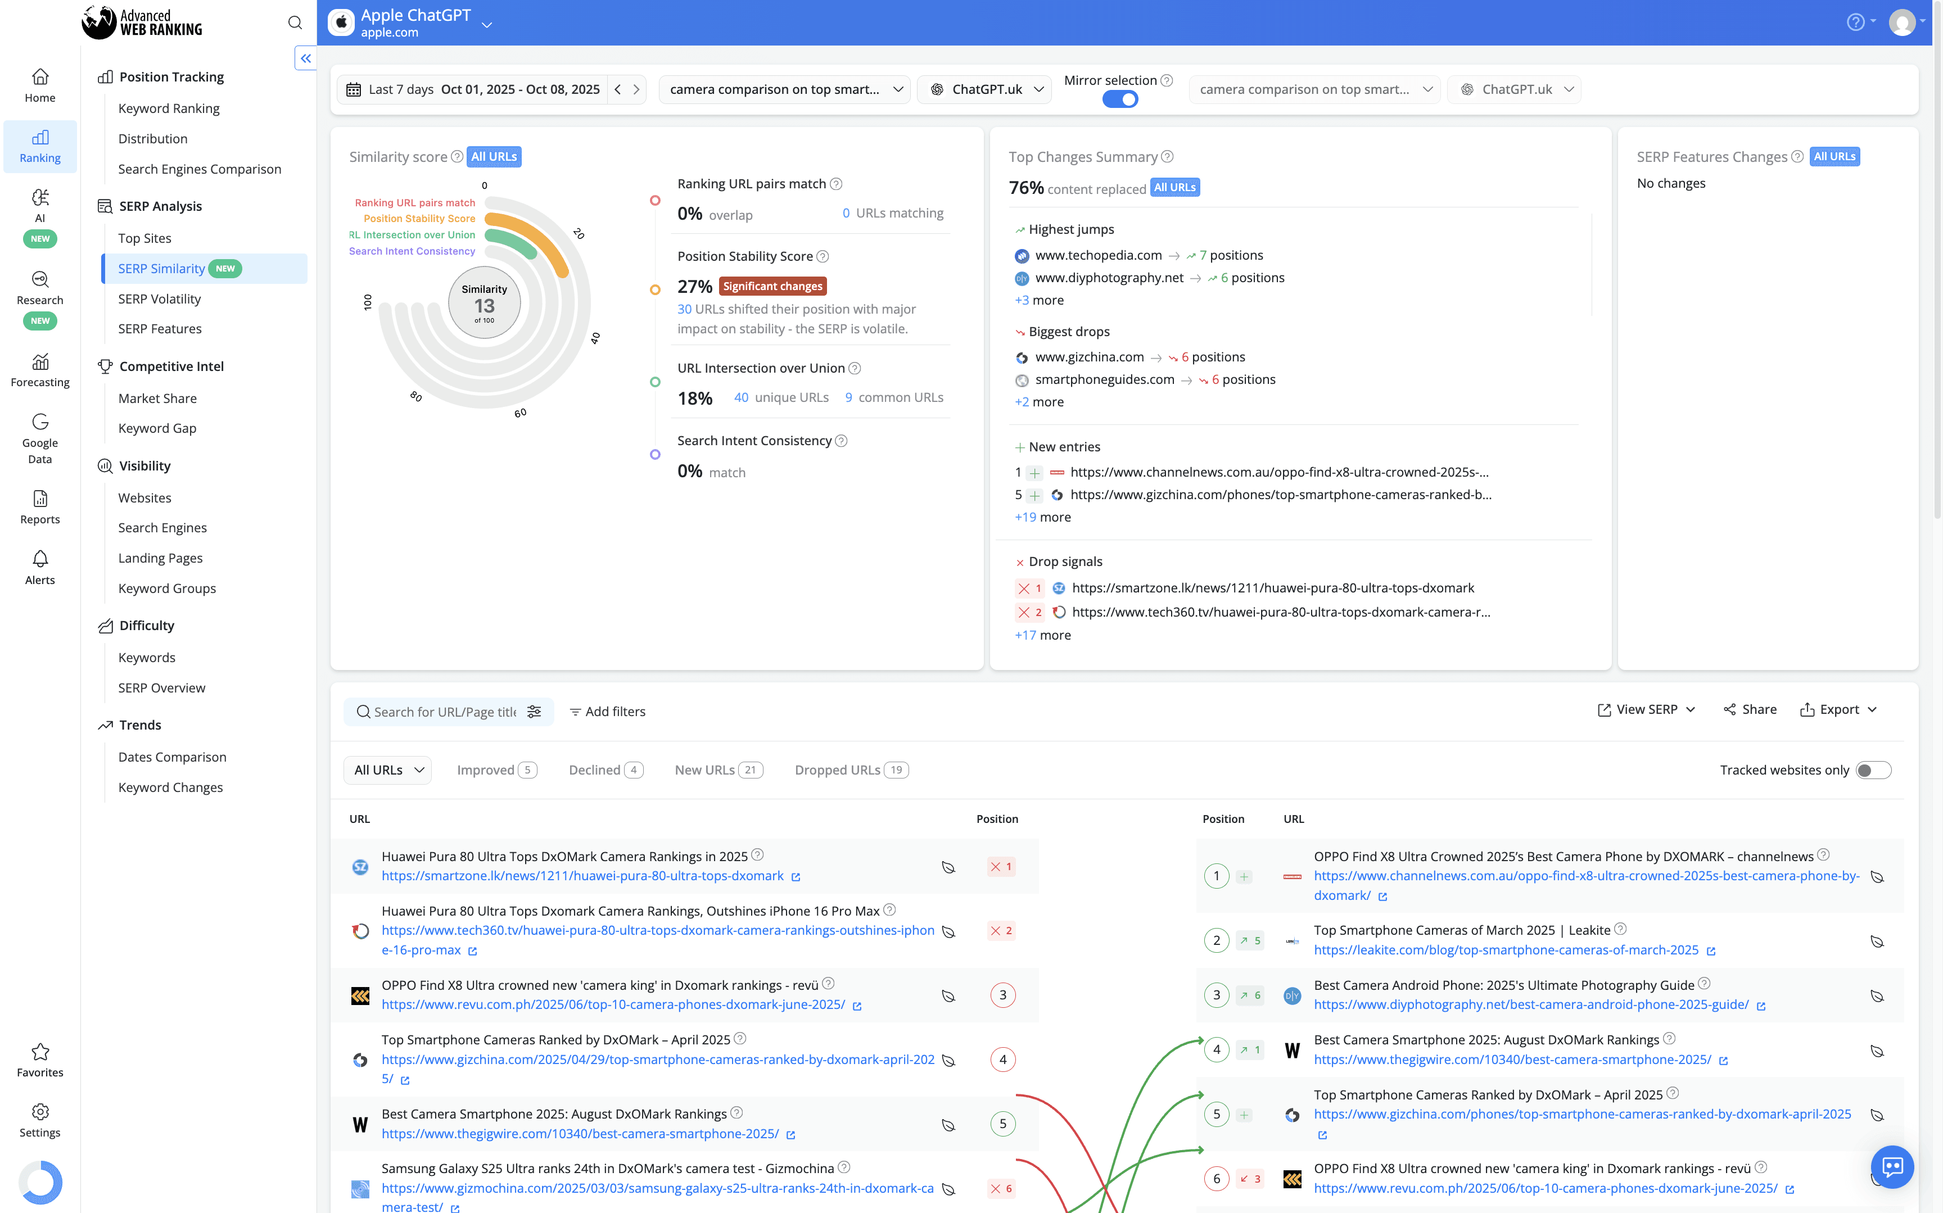The image size is (1943, 1213).
Task: Click tag icon for leakite.com row
Action: click(x=1877, y=941)
